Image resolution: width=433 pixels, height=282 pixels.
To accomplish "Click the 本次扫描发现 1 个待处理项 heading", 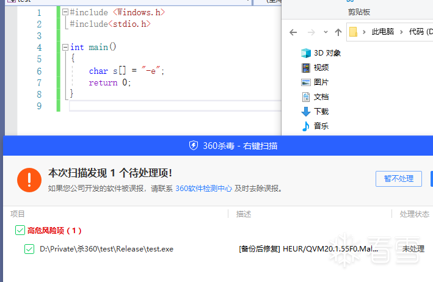I will pos(110,173).
